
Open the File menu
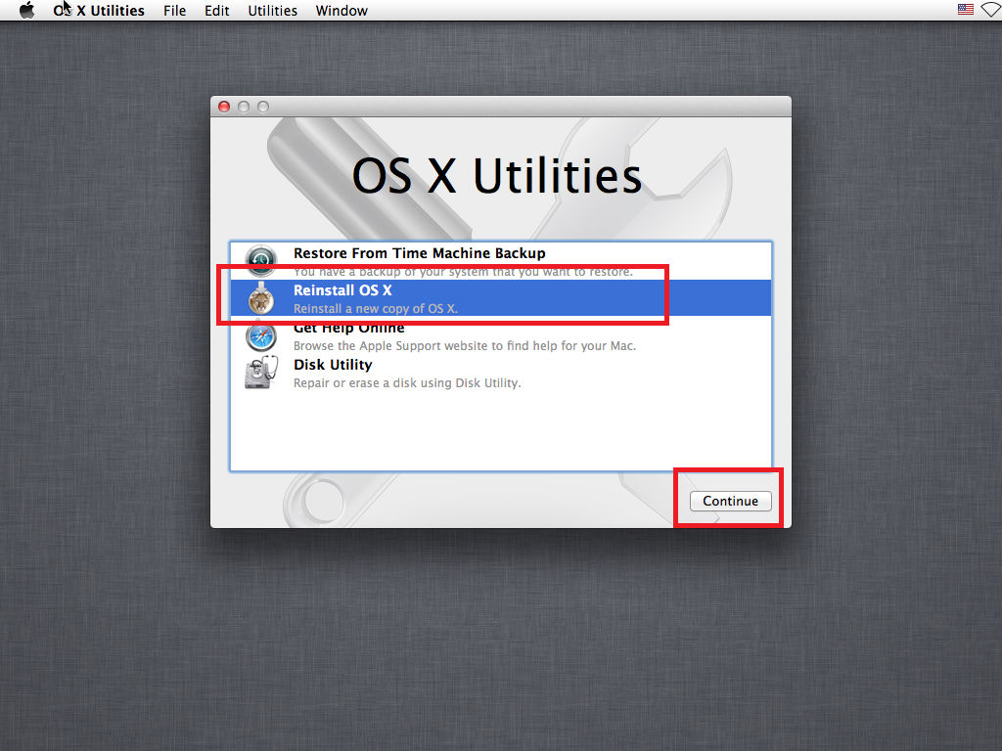coord(174,10)
